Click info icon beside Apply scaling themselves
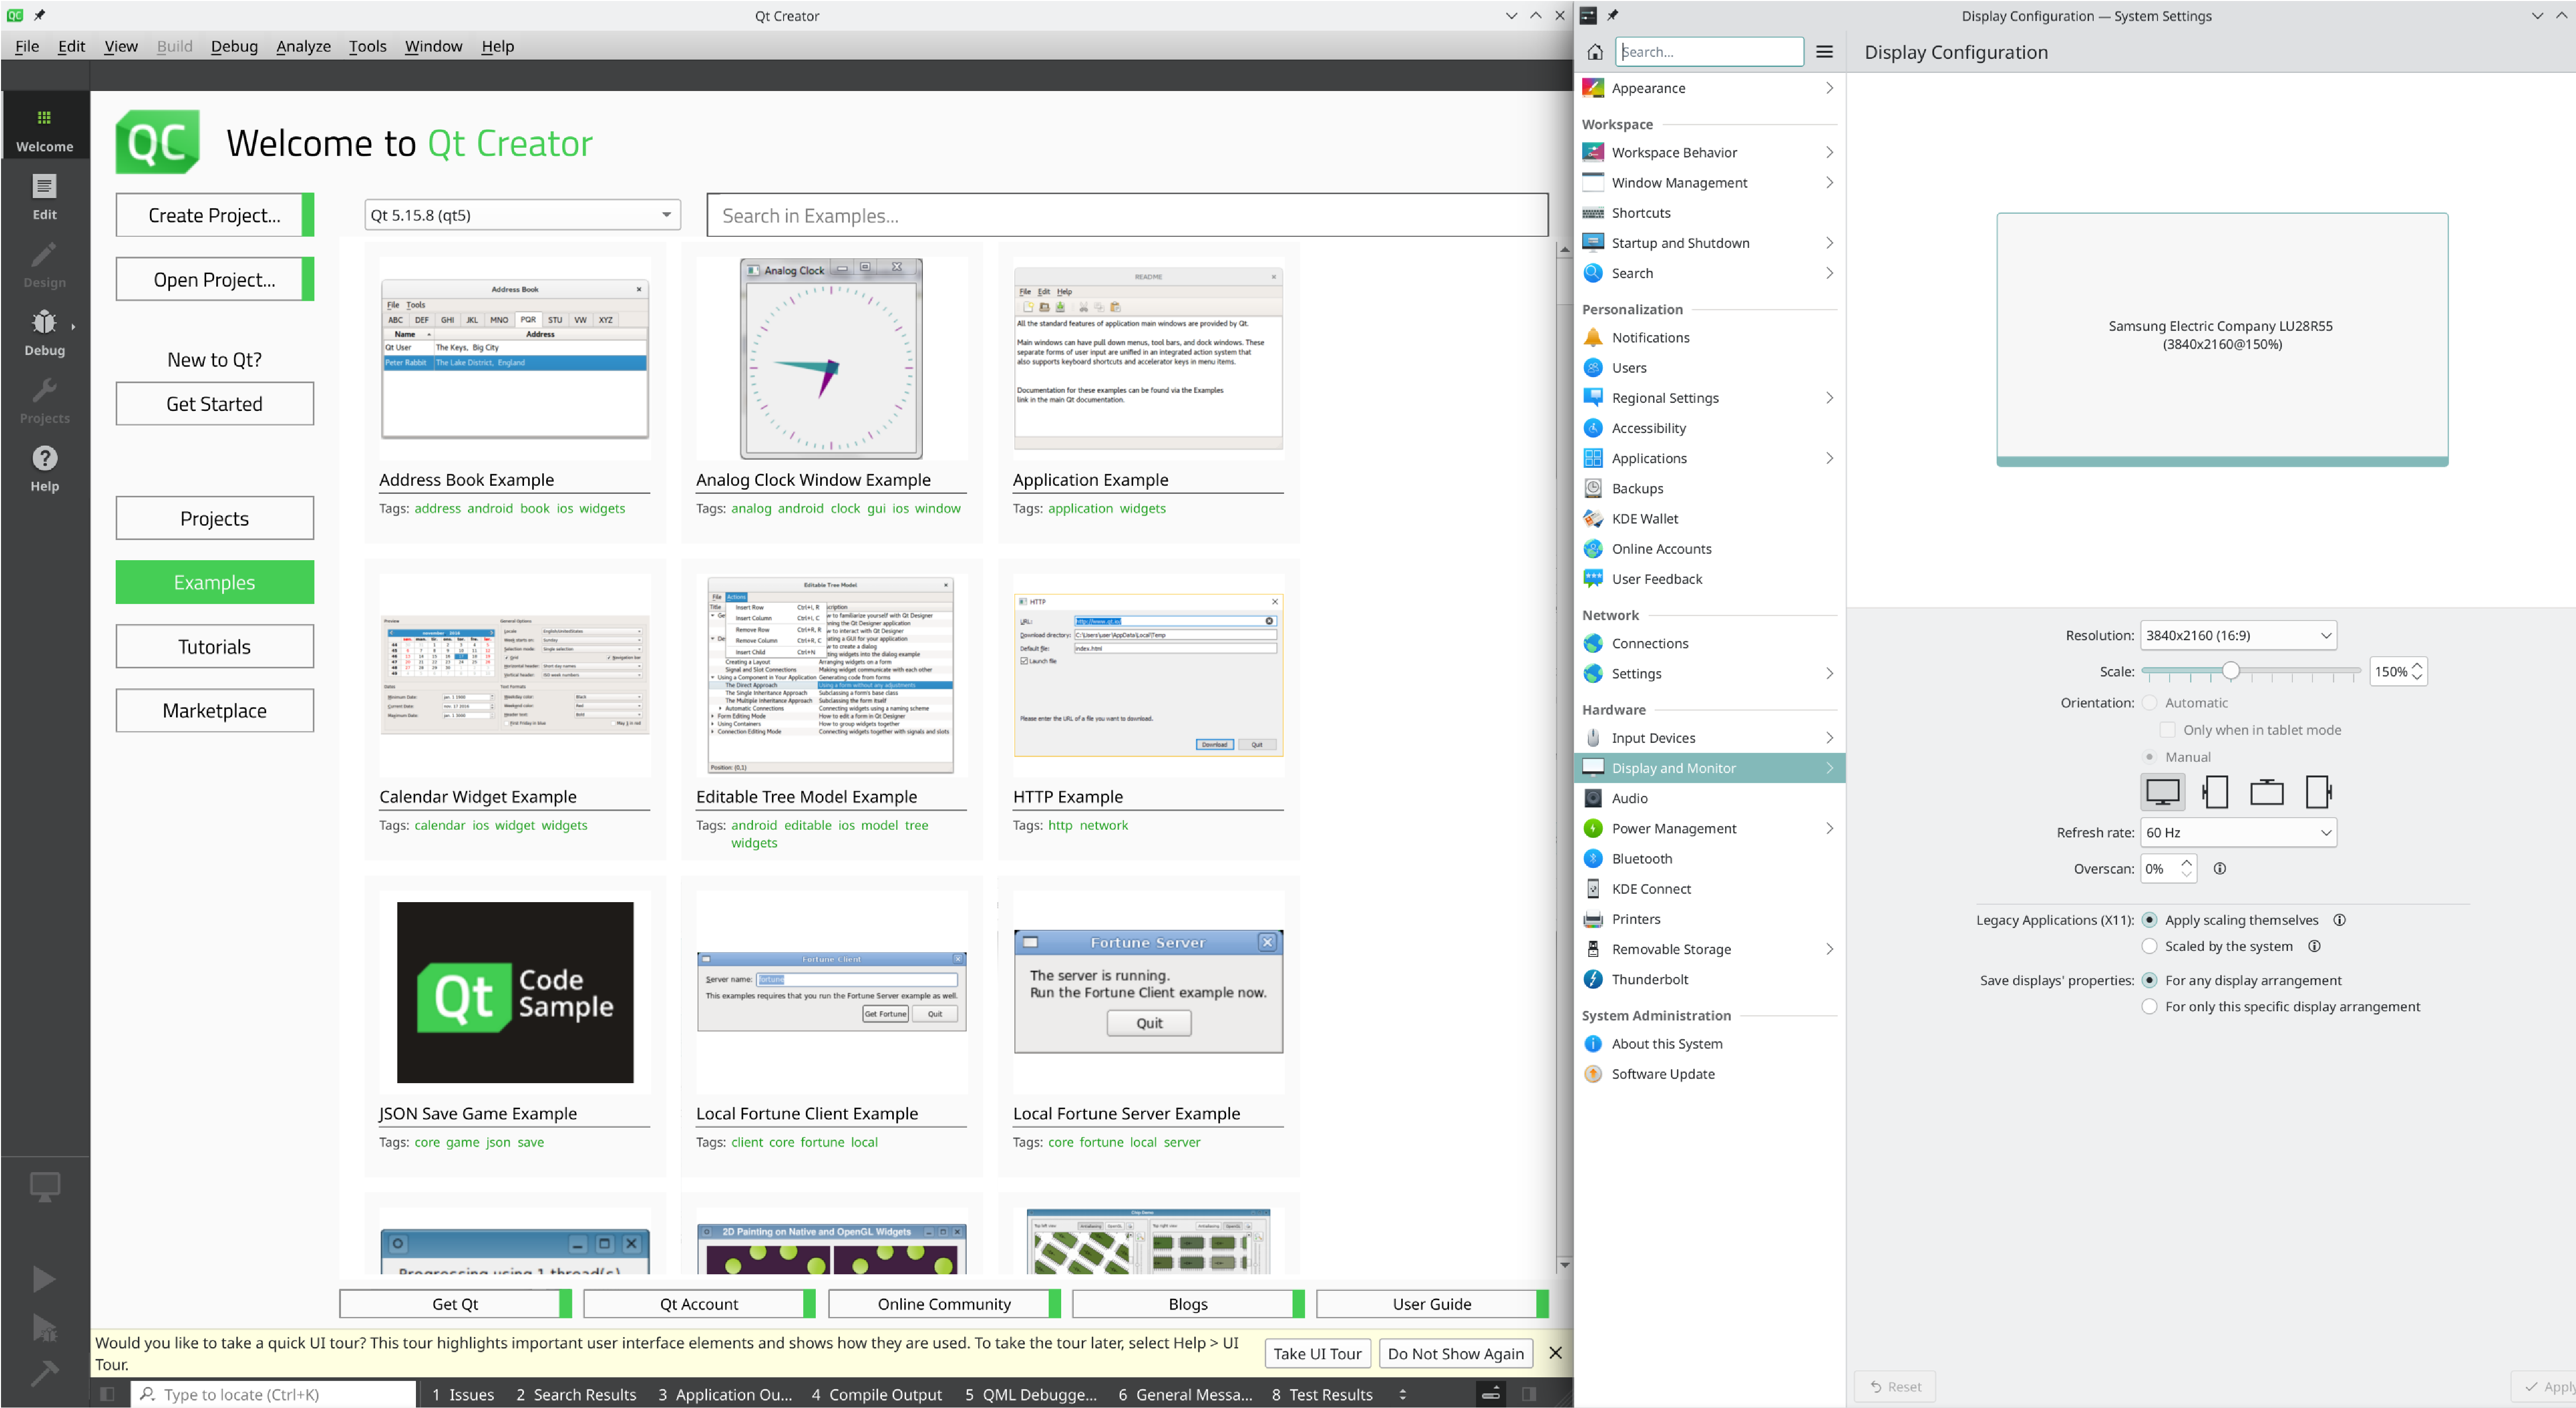Viewport: 2576px width, 1408px height. [x=2339, y=920]
